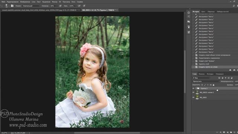The height and width of the screenshot is (134, 238).
Task: Open the tool preset picker arrow
Action: 1,6
